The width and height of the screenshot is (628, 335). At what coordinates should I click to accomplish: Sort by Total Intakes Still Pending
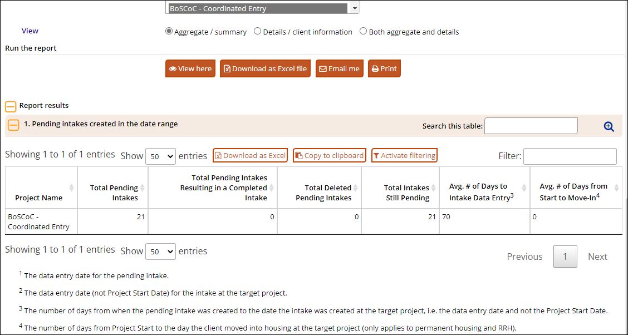click(433, 188)
